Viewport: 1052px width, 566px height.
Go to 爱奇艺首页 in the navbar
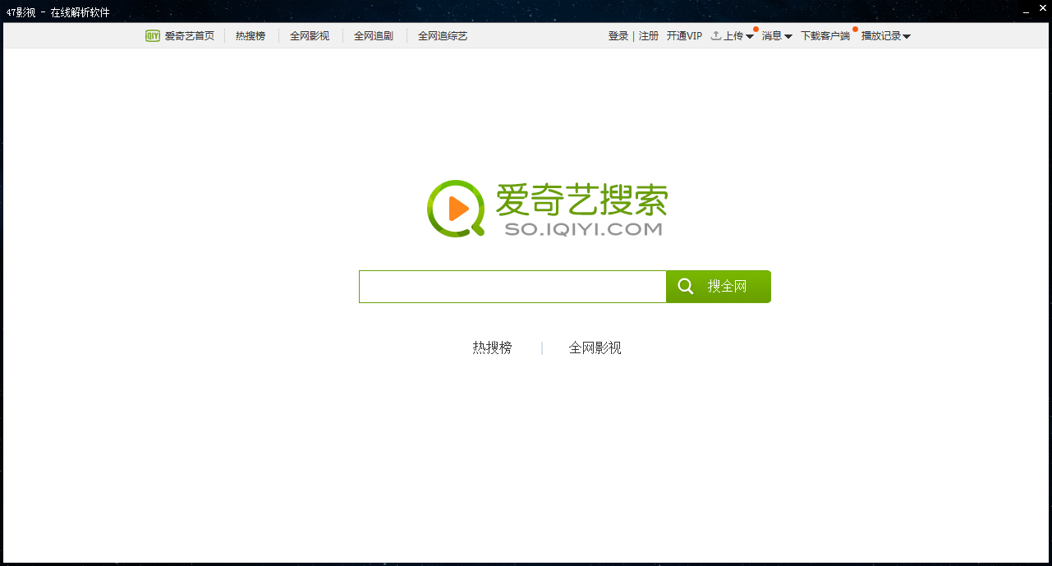[x=189, y=36]
